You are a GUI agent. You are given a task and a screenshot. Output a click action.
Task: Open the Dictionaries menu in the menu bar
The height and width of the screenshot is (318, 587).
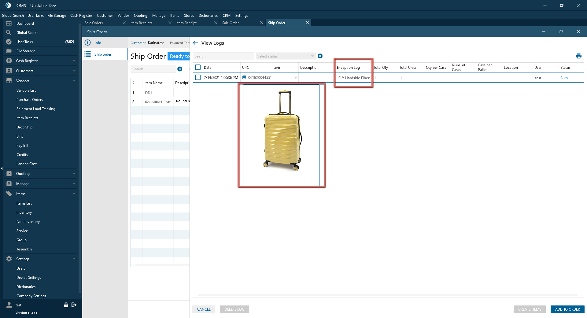coord(208,16)
